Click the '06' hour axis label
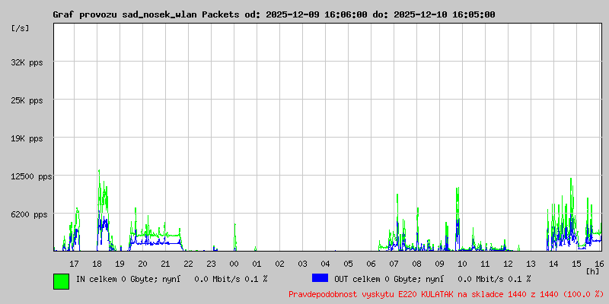Viewport: 609px width, 304px height. point(371,264)
